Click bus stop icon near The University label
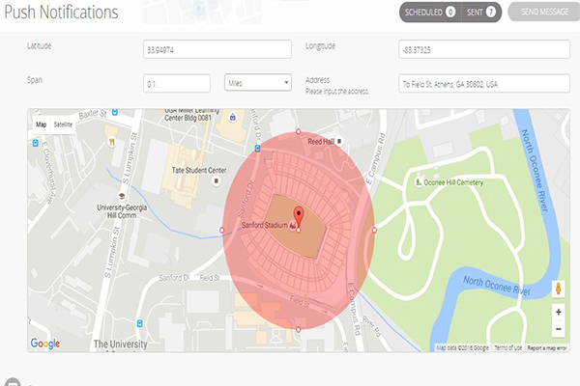580x386 pixels. coord(139,323)
